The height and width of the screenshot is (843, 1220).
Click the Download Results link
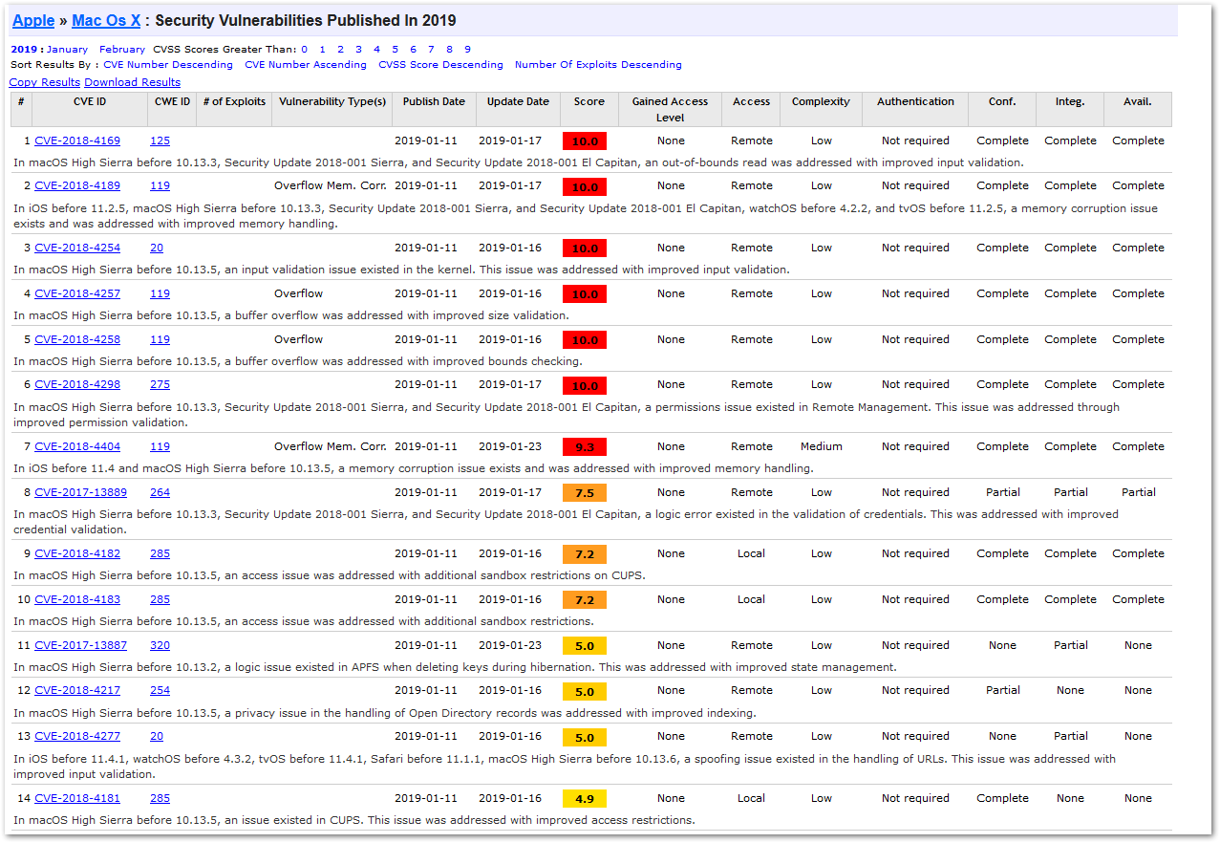(x=132, y=82)
